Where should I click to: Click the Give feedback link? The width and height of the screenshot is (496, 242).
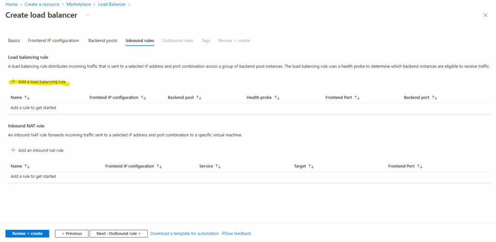point(238,233)
